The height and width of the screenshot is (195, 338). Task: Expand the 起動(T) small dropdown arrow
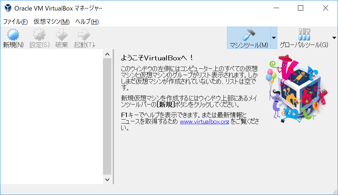pos(94,45)
